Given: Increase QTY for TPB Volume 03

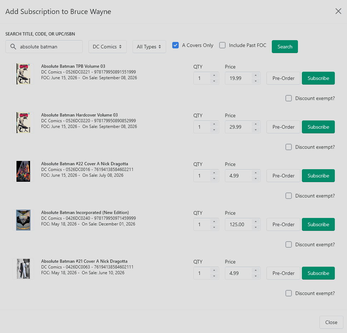Looking at the screenshot, I should click(x=214, y=75).
